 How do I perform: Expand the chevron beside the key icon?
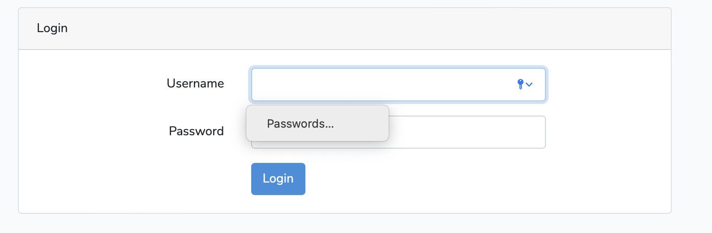[x=529, y=84]
